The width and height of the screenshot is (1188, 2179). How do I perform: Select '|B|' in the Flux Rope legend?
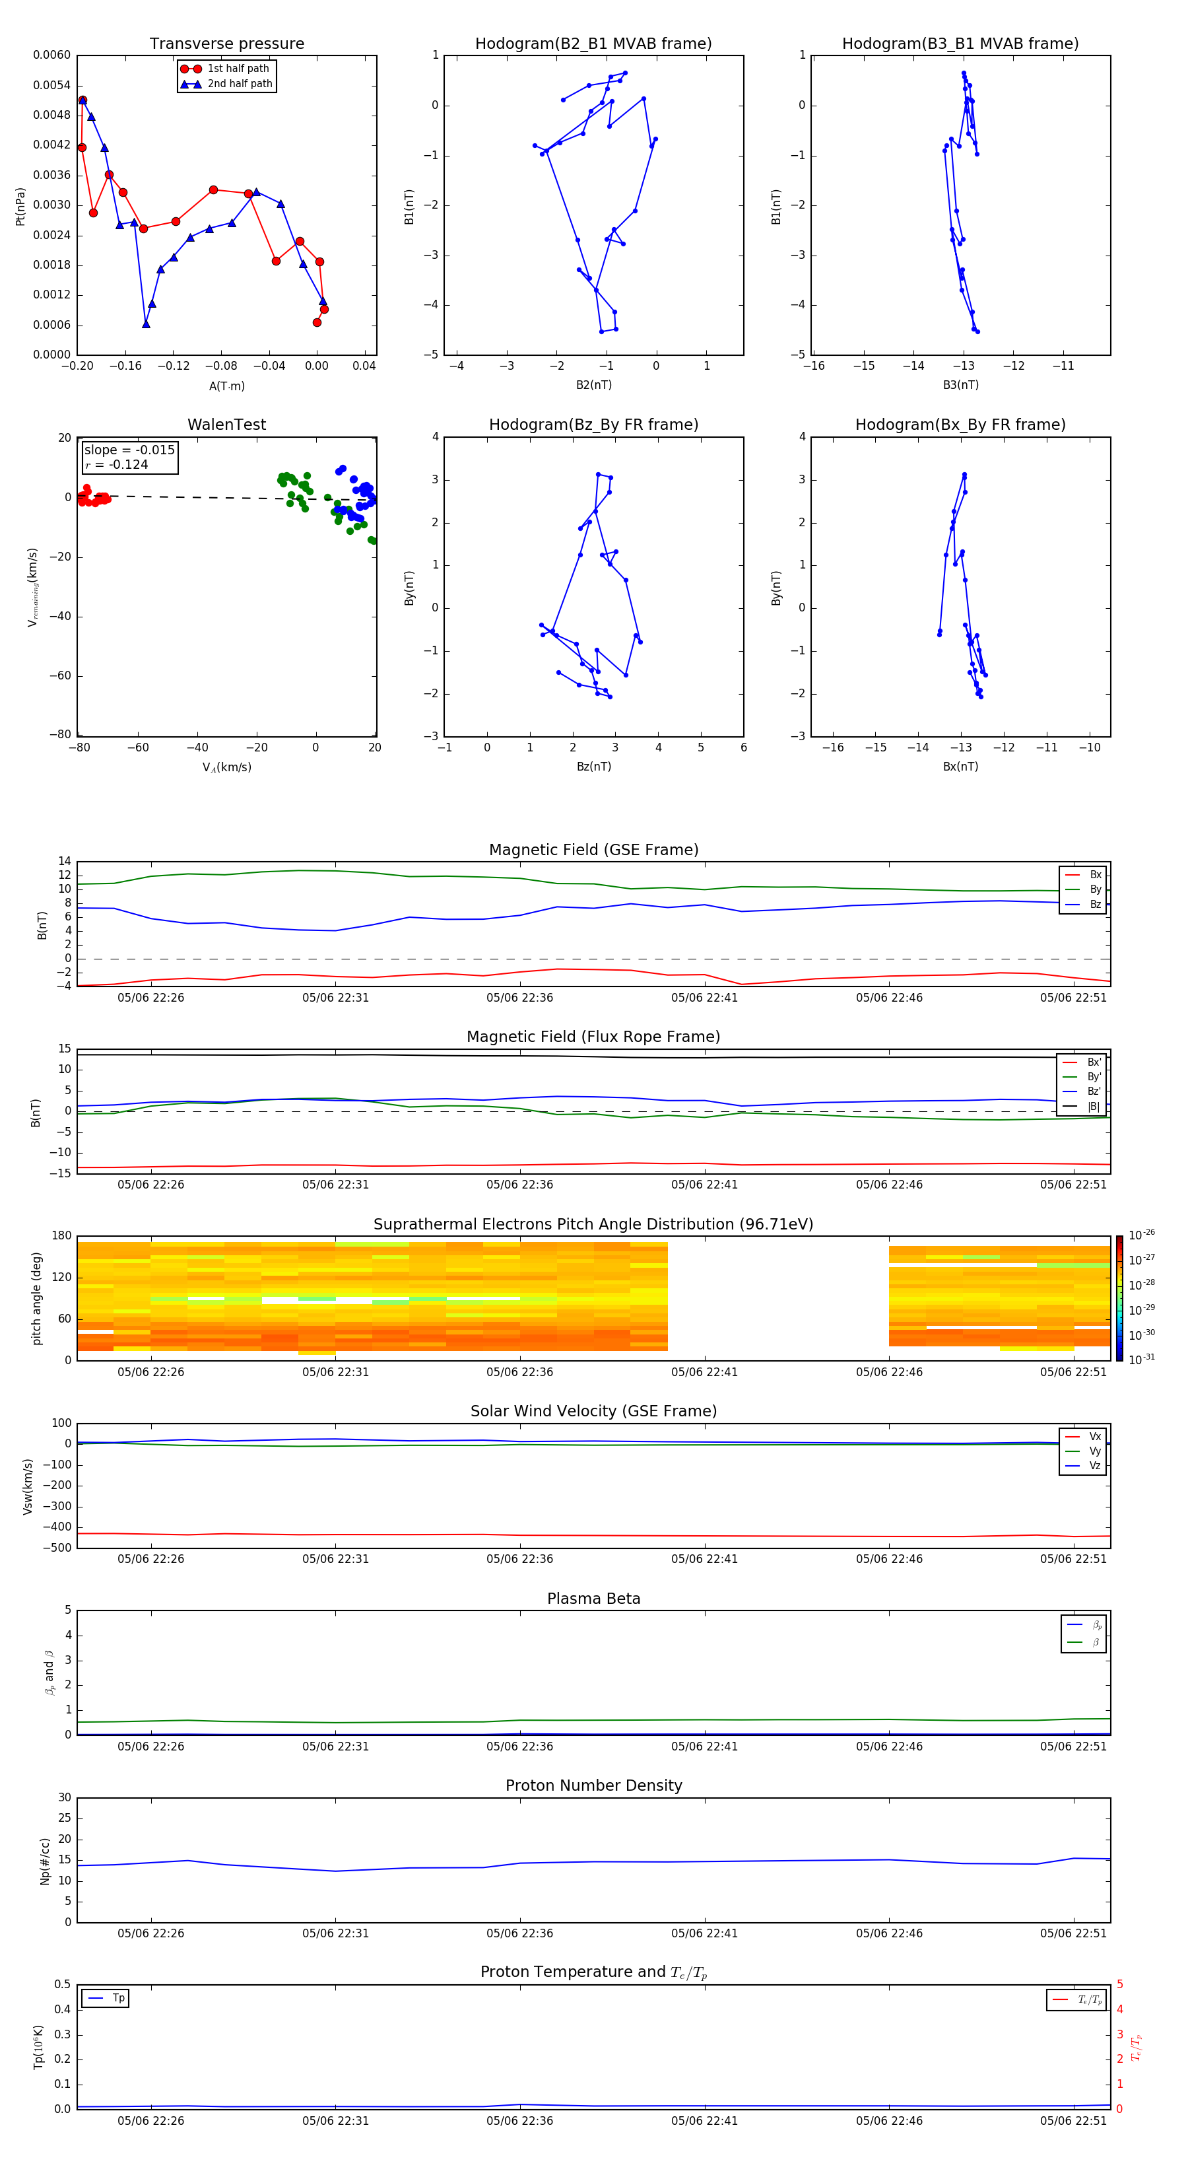pos(1082,1107)
